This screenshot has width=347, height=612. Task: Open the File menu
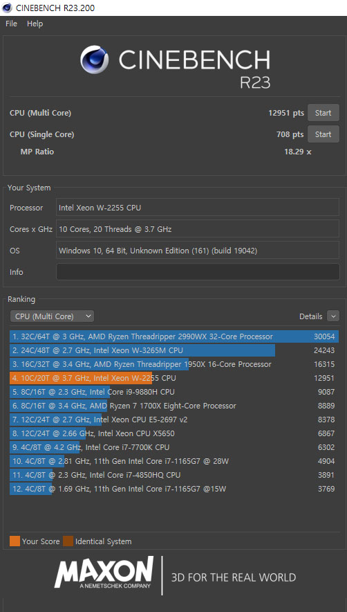click(11, 24)
